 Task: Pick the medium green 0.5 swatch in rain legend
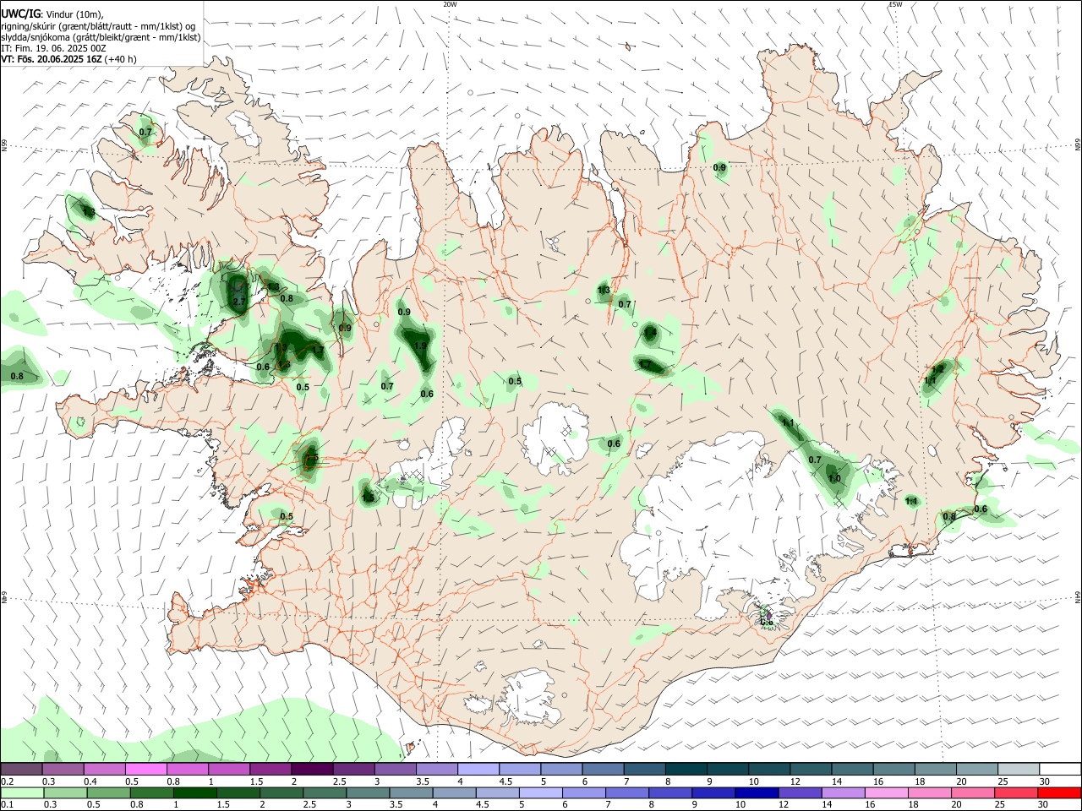(108, 793)
